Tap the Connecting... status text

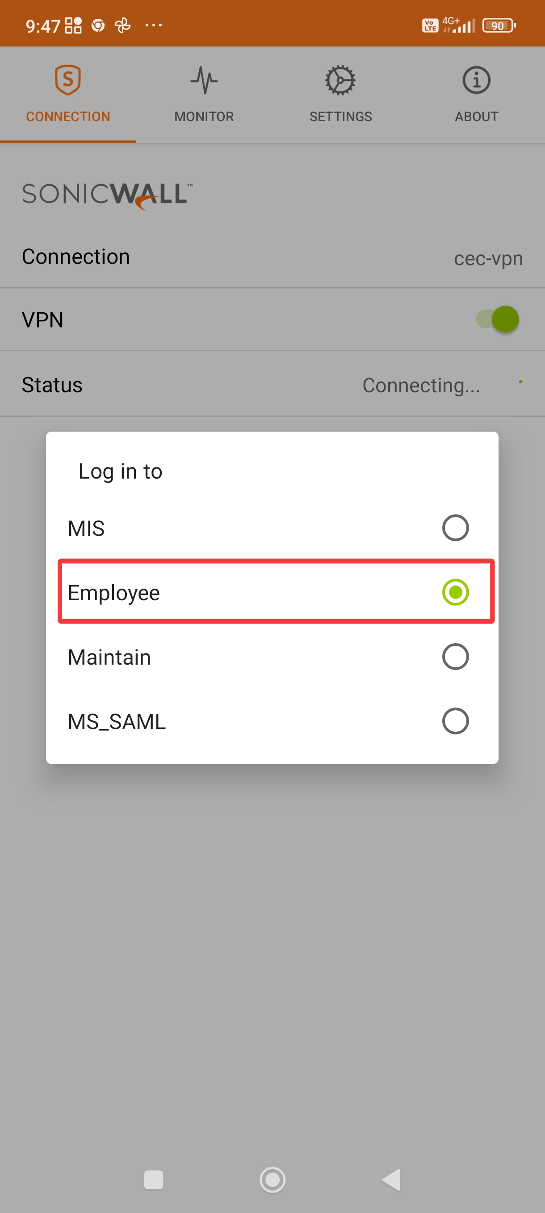click(421, 385)
